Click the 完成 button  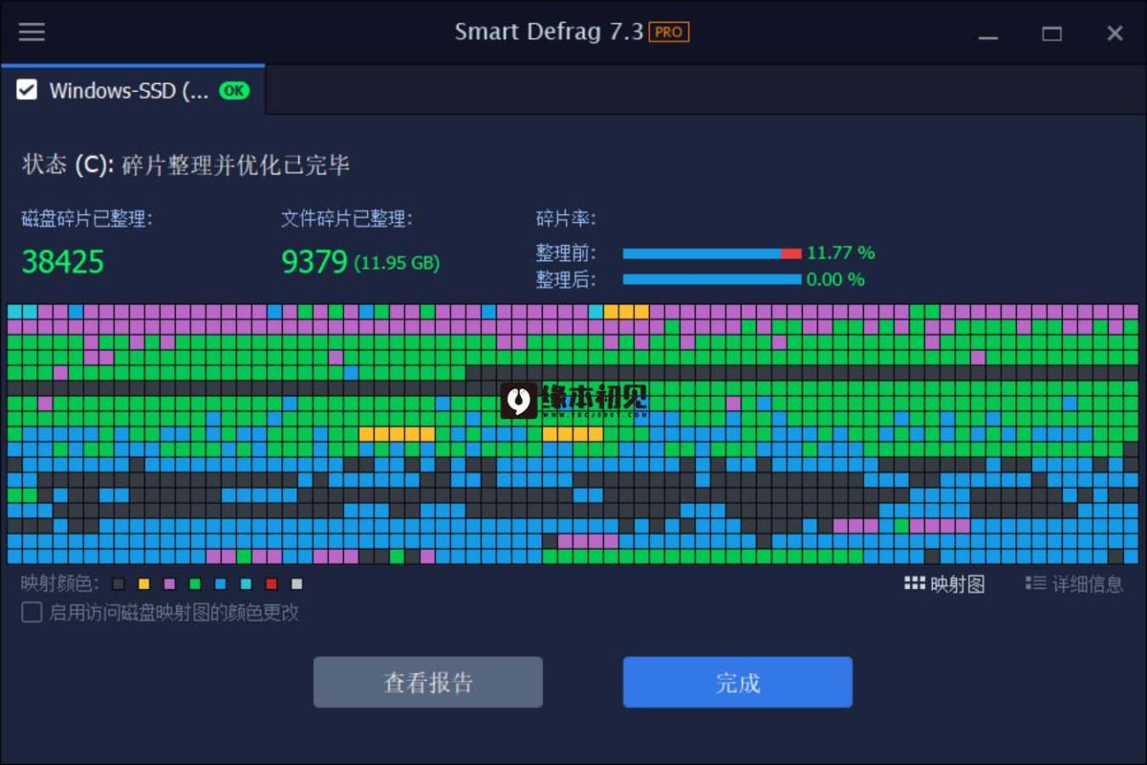[738, 682]
